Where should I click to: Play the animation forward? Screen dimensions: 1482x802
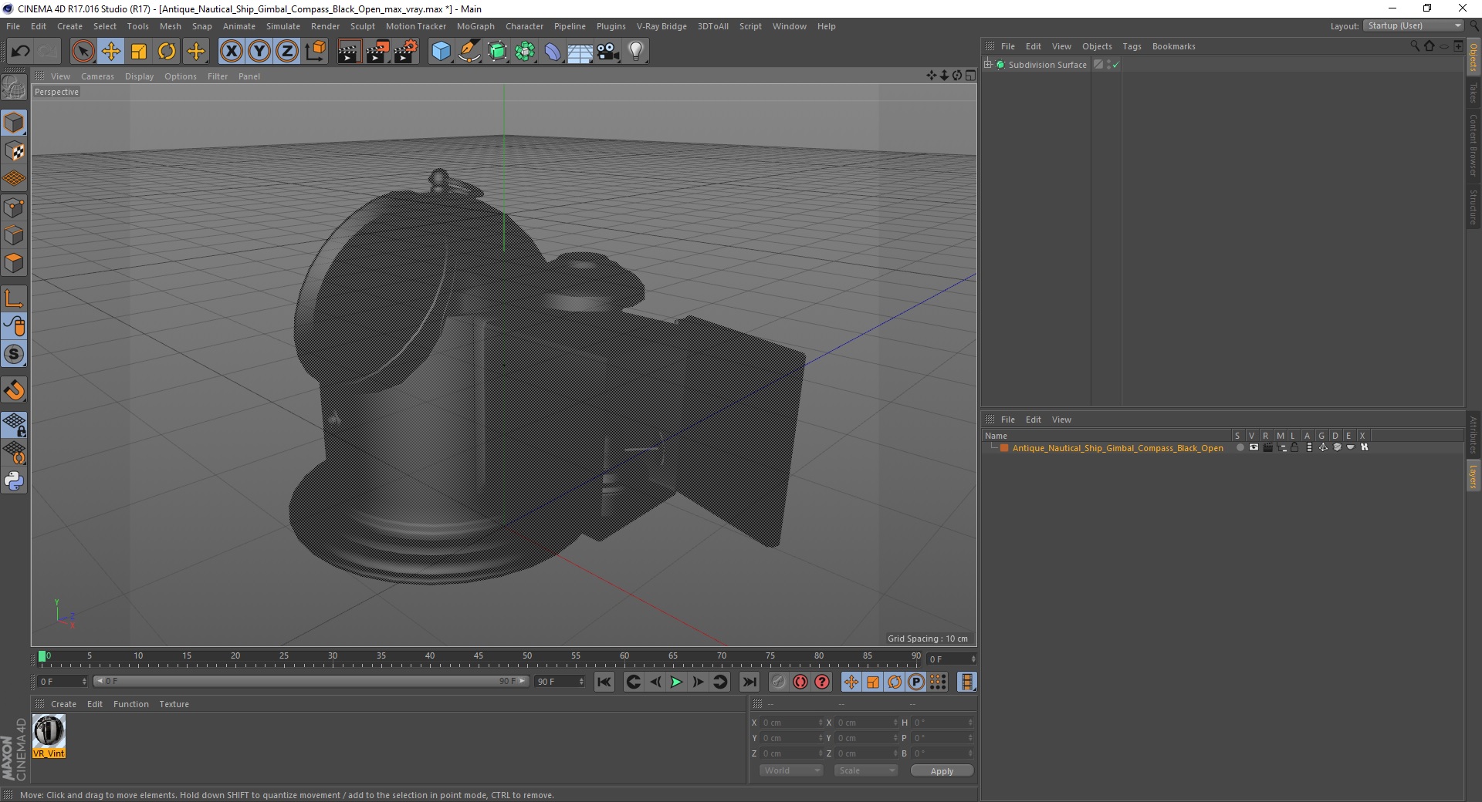676,682
